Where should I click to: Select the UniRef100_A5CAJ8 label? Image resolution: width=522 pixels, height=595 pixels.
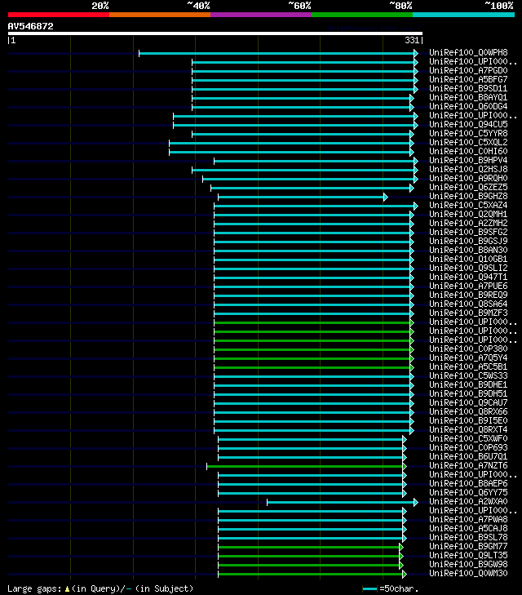pyautogui.click(x=468, y=529)
